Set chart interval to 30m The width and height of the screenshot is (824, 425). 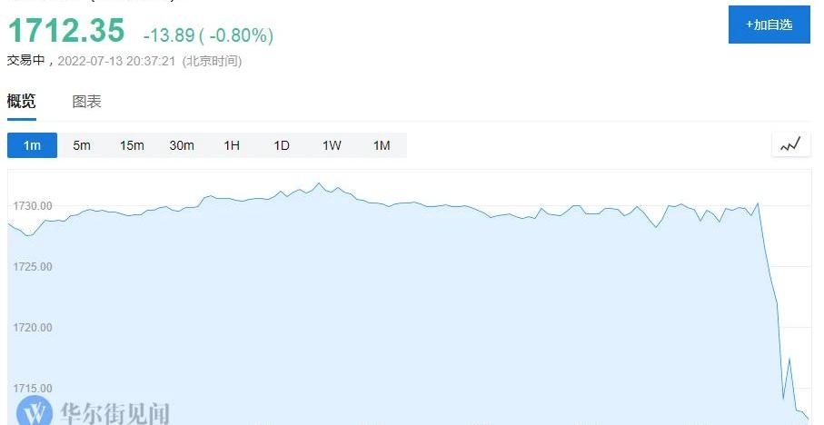coord(182,145)
